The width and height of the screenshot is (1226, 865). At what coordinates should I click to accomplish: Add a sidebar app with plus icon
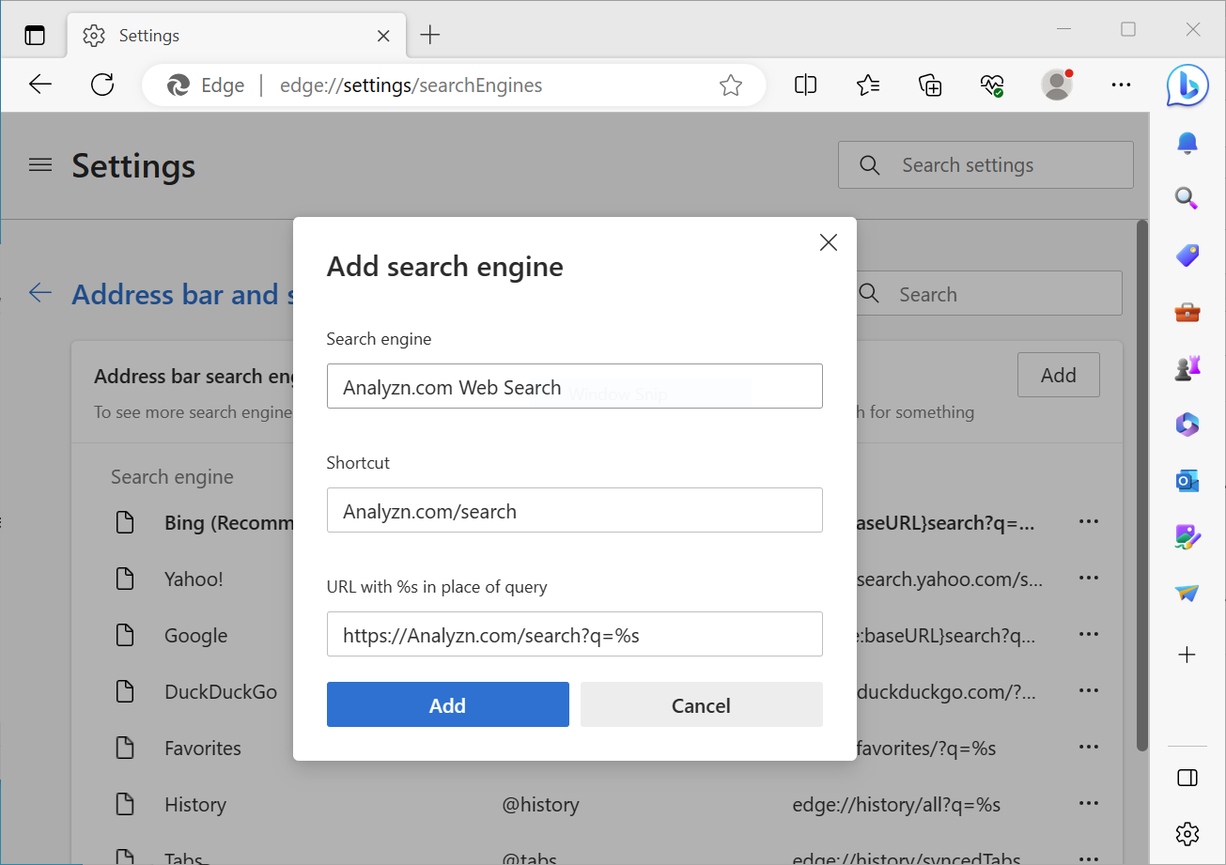1187,655
